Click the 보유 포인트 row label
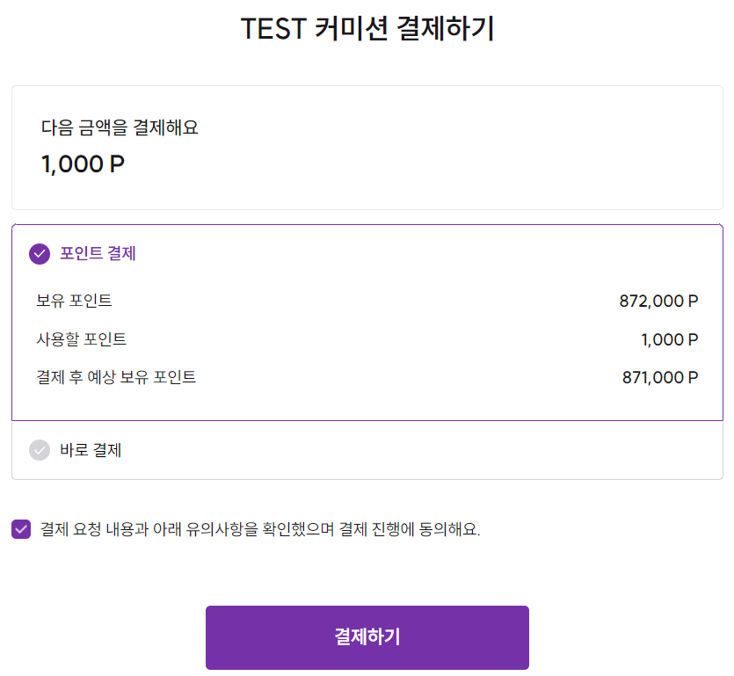The height and width of the screenshot is (676, 734). (74, 301)
